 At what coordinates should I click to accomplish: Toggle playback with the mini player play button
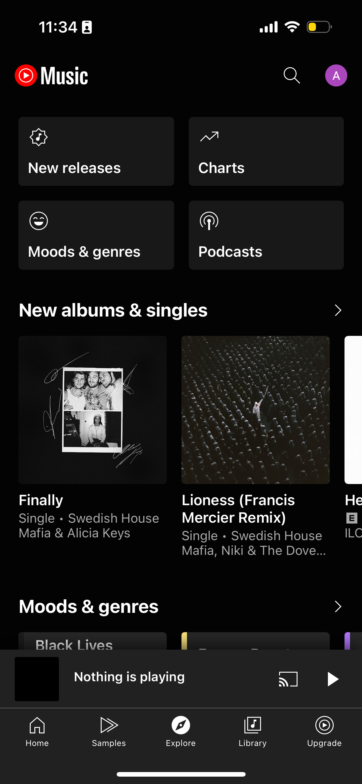(x=333, y=678)
